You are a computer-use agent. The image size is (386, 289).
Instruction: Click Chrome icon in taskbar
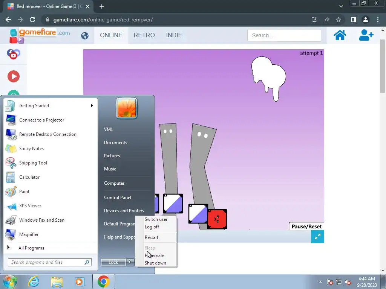pos(104,281)
